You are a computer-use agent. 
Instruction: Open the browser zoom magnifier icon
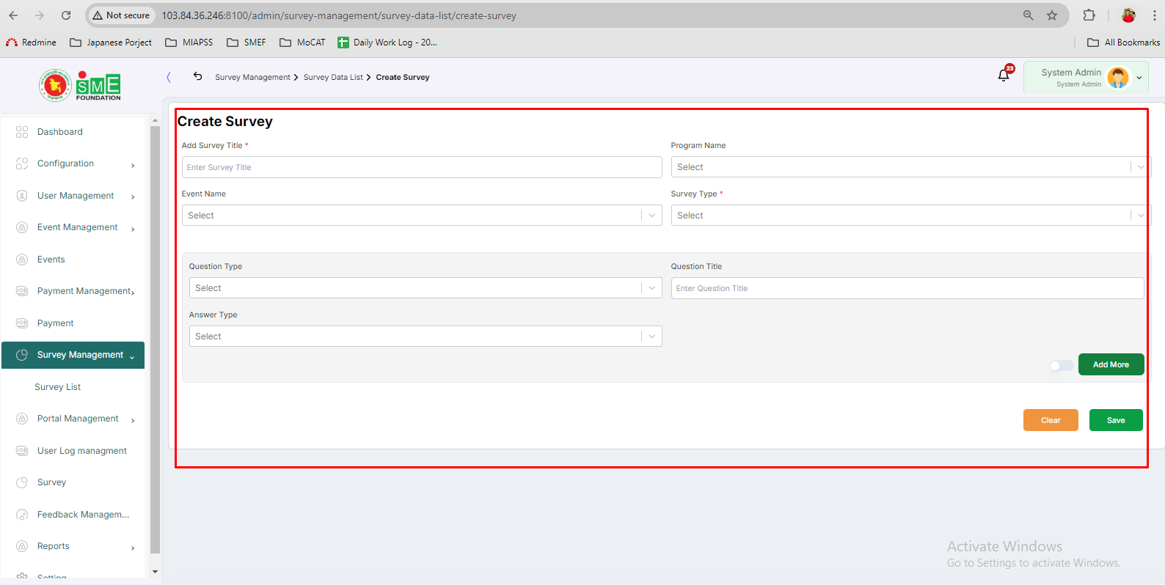1029,15
